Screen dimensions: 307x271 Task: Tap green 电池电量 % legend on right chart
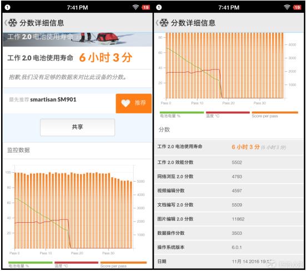(x=182, y=114)
